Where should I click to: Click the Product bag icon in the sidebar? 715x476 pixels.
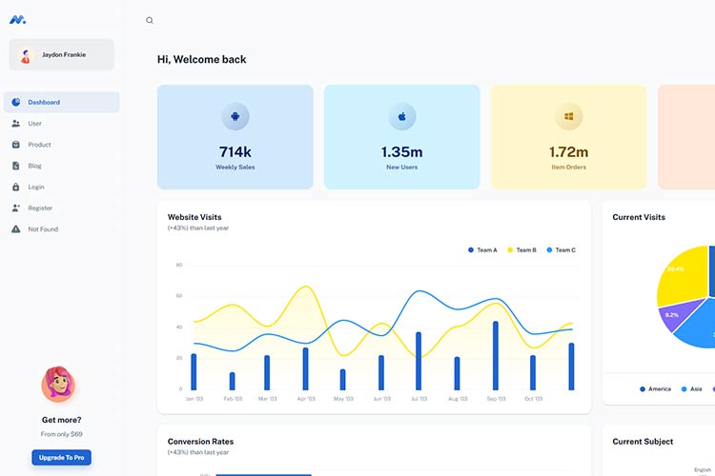click(16, 145)
